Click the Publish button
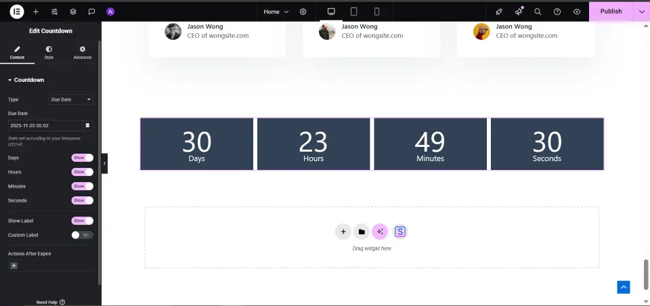The width and height of the screenshot is (650, 306). pyautogui.click(x=611, y=12)
